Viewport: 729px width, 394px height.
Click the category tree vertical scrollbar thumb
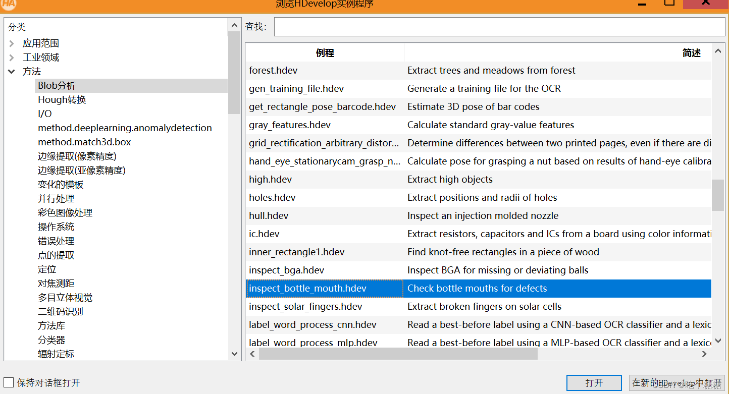[x=234, y=73]
